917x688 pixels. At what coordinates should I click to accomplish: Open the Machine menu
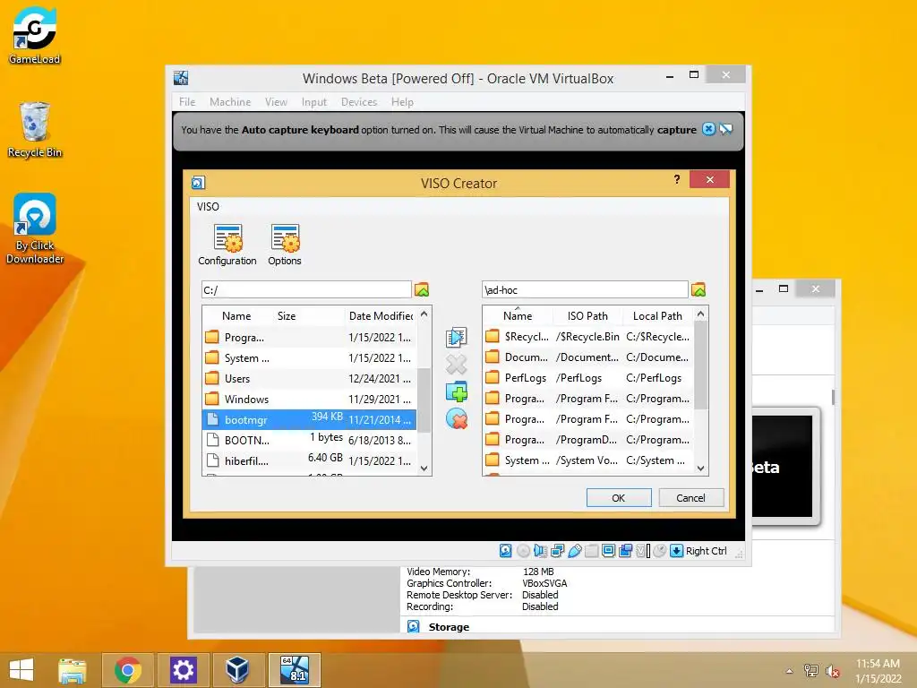coord(230,102)
